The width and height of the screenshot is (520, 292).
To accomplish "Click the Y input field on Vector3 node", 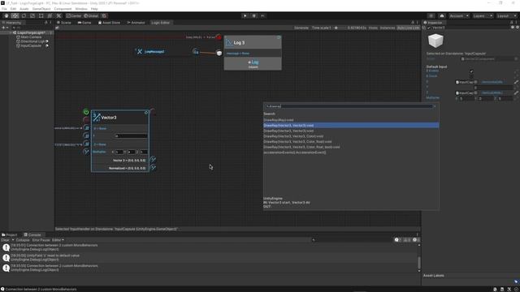I will point(131,136).
